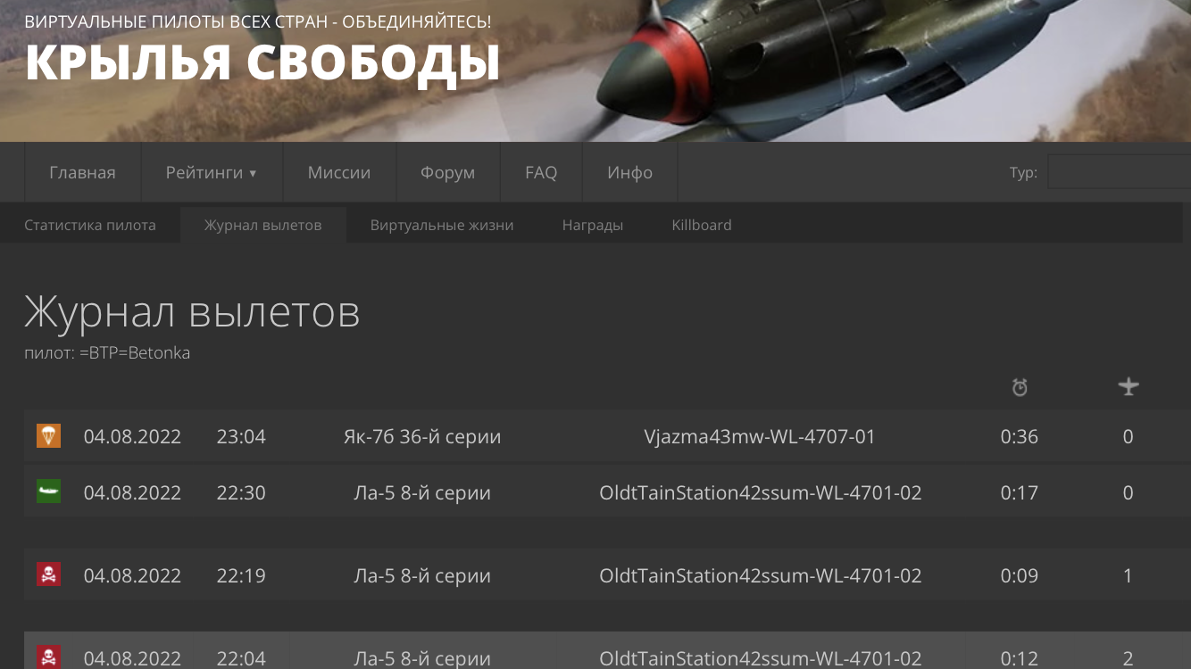Click the КРЫЛЬЯ СВОБОДЫ site title
Screen dimensions: 1191x669
click(262, 62)
